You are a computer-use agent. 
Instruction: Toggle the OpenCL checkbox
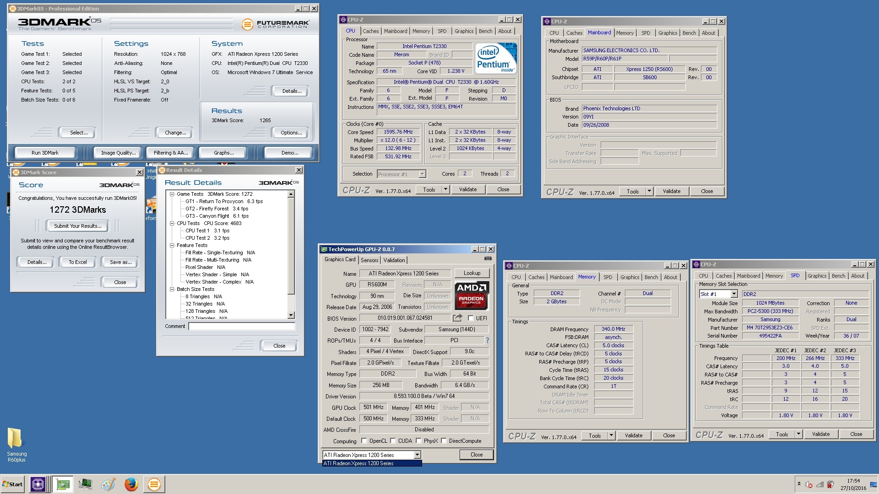364,441
